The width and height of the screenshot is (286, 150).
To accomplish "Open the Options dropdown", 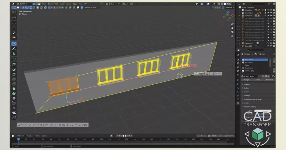I will (230, 7).
